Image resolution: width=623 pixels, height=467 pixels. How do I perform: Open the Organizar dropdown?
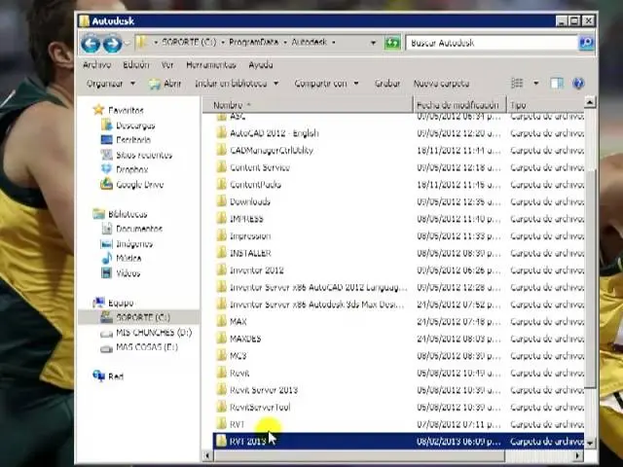[108, 84]
